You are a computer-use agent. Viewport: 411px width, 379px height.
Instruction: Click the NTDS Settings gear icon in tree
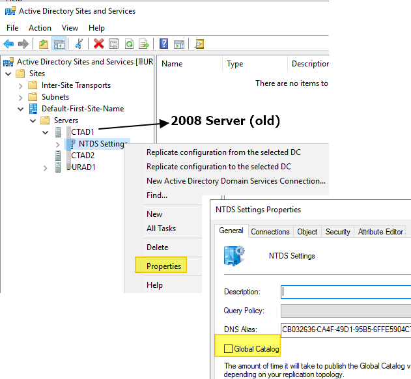point(72,144)
